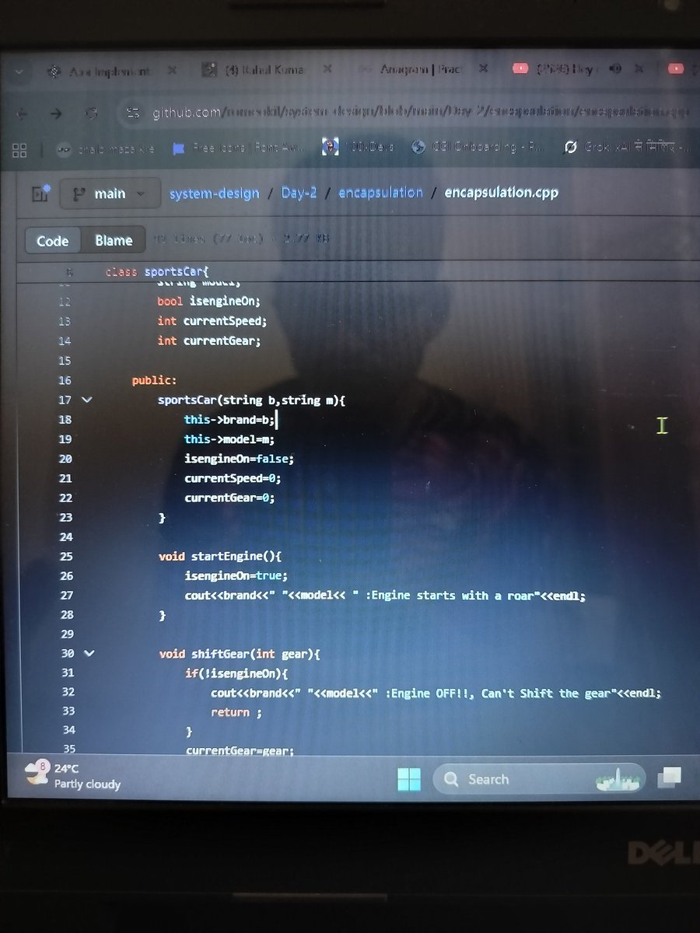Viewport: 700px width, 933px height.
Task: Click 'void startEngine(){' code line
Action: pos(220,556)
